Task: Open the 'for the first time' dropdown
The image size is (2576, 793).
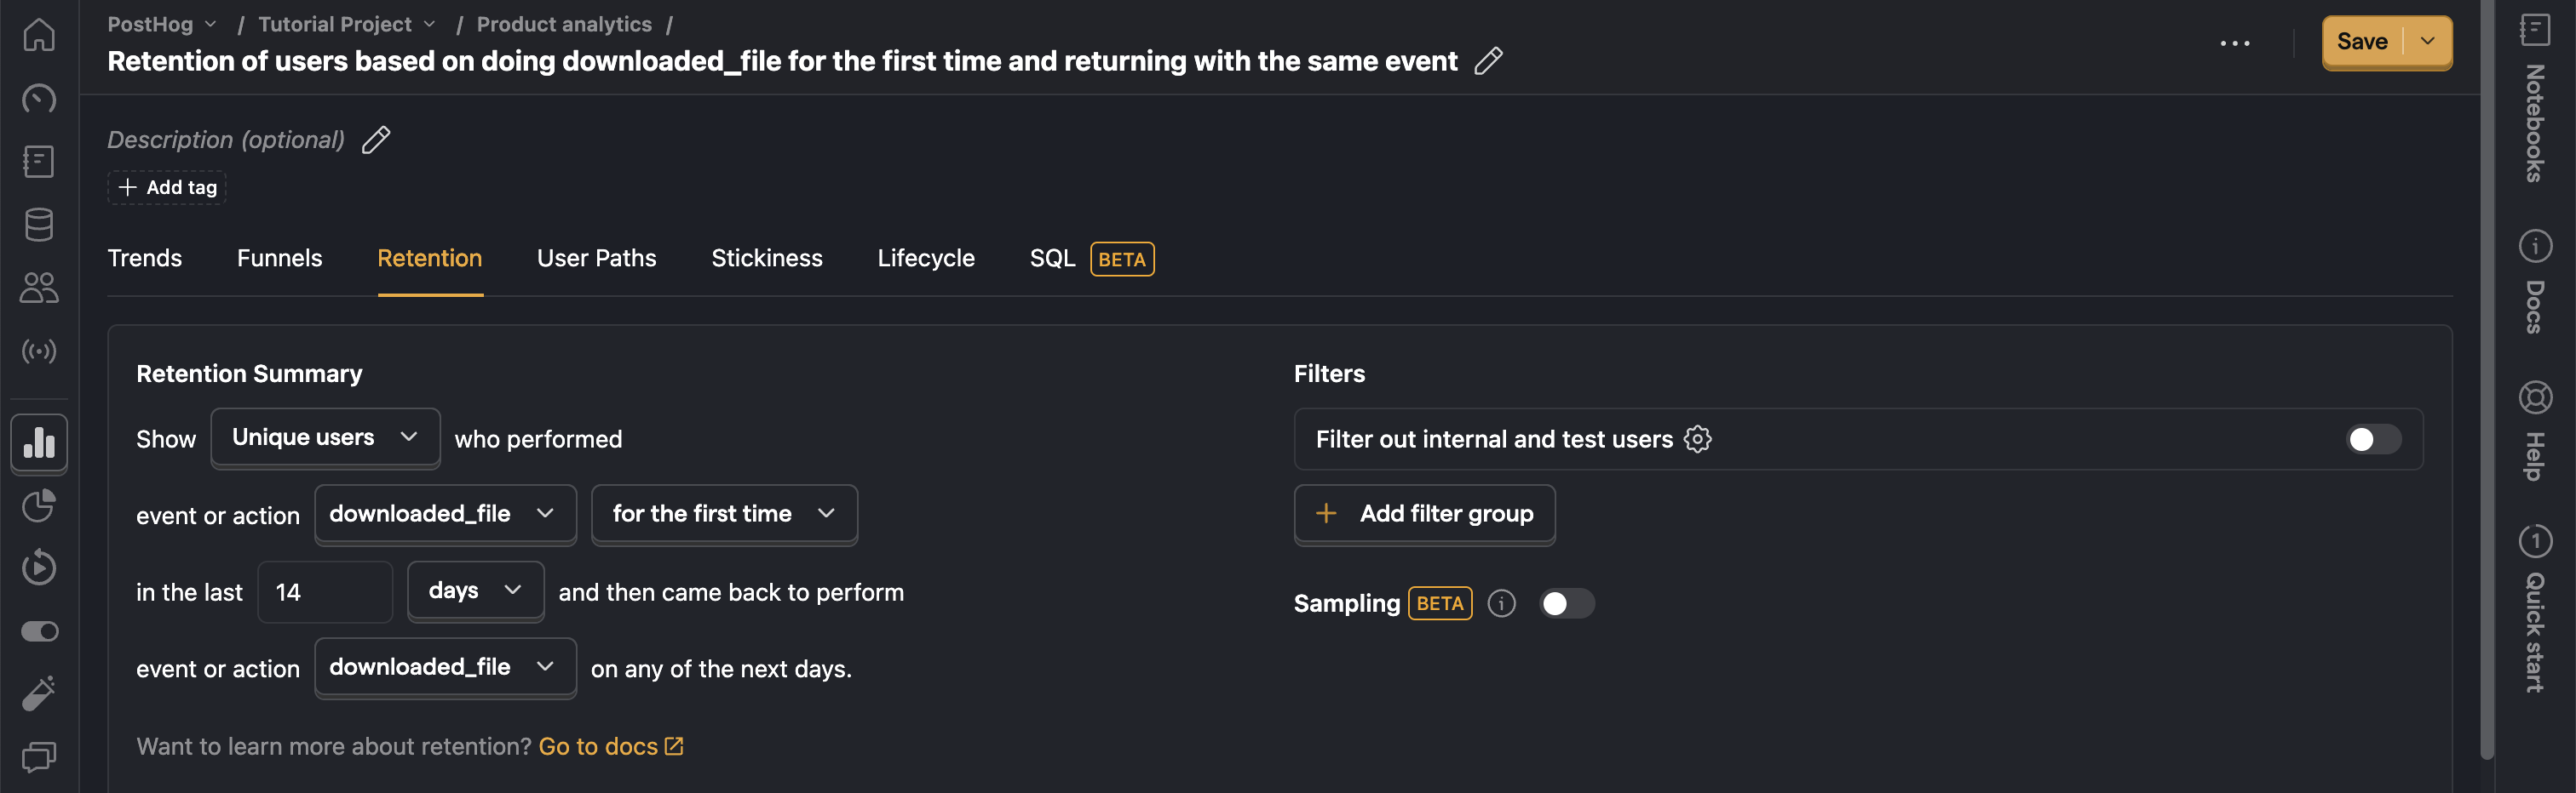Action: click(x=724, y=513)
